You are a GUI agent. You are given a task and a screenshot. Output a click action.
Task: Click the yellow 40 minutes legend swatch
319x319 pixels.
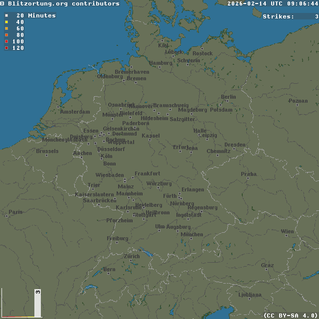[6, 22]
